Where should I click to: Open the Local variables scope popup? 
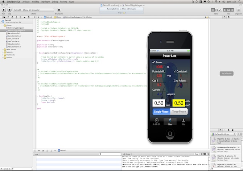tap(37, 154)
